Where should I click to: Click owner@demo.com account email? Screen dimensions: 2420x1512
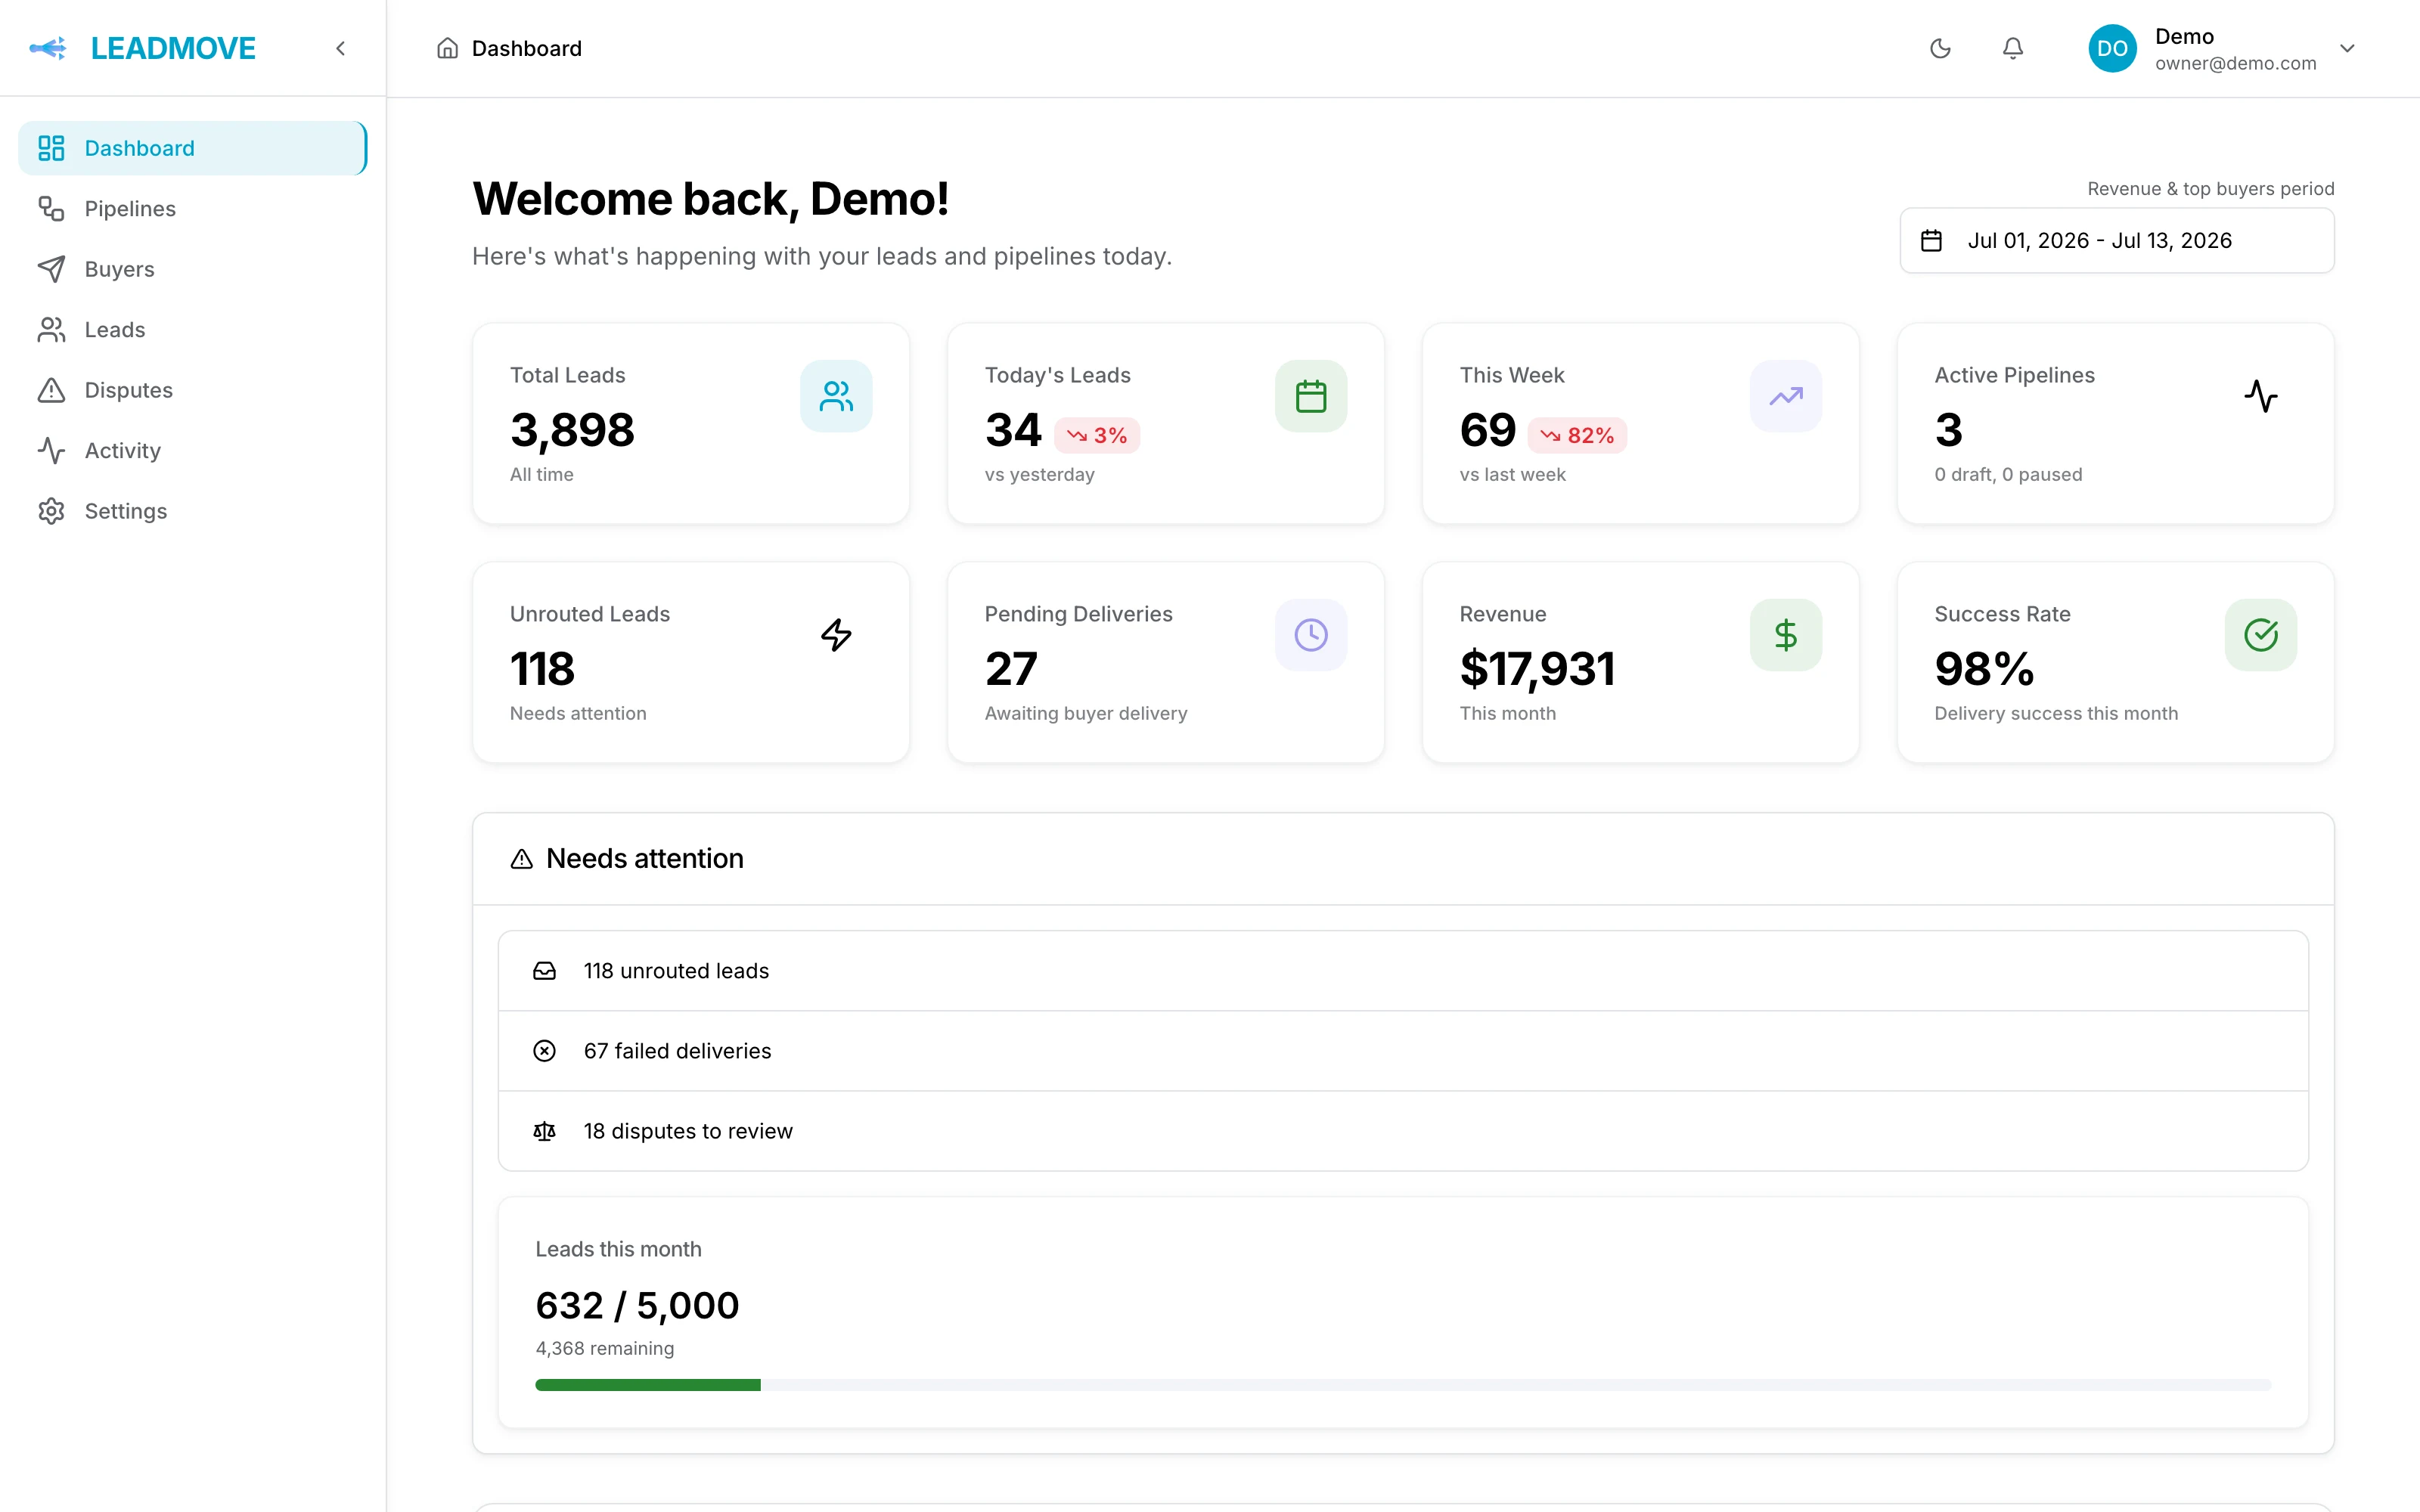click(2235, 63)
